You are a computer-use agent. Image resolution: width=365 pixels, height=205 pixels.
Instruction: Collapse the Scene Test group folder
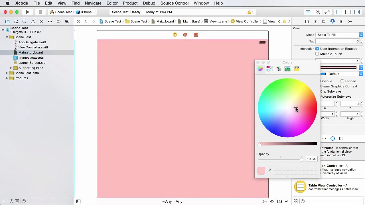[7, 37]
